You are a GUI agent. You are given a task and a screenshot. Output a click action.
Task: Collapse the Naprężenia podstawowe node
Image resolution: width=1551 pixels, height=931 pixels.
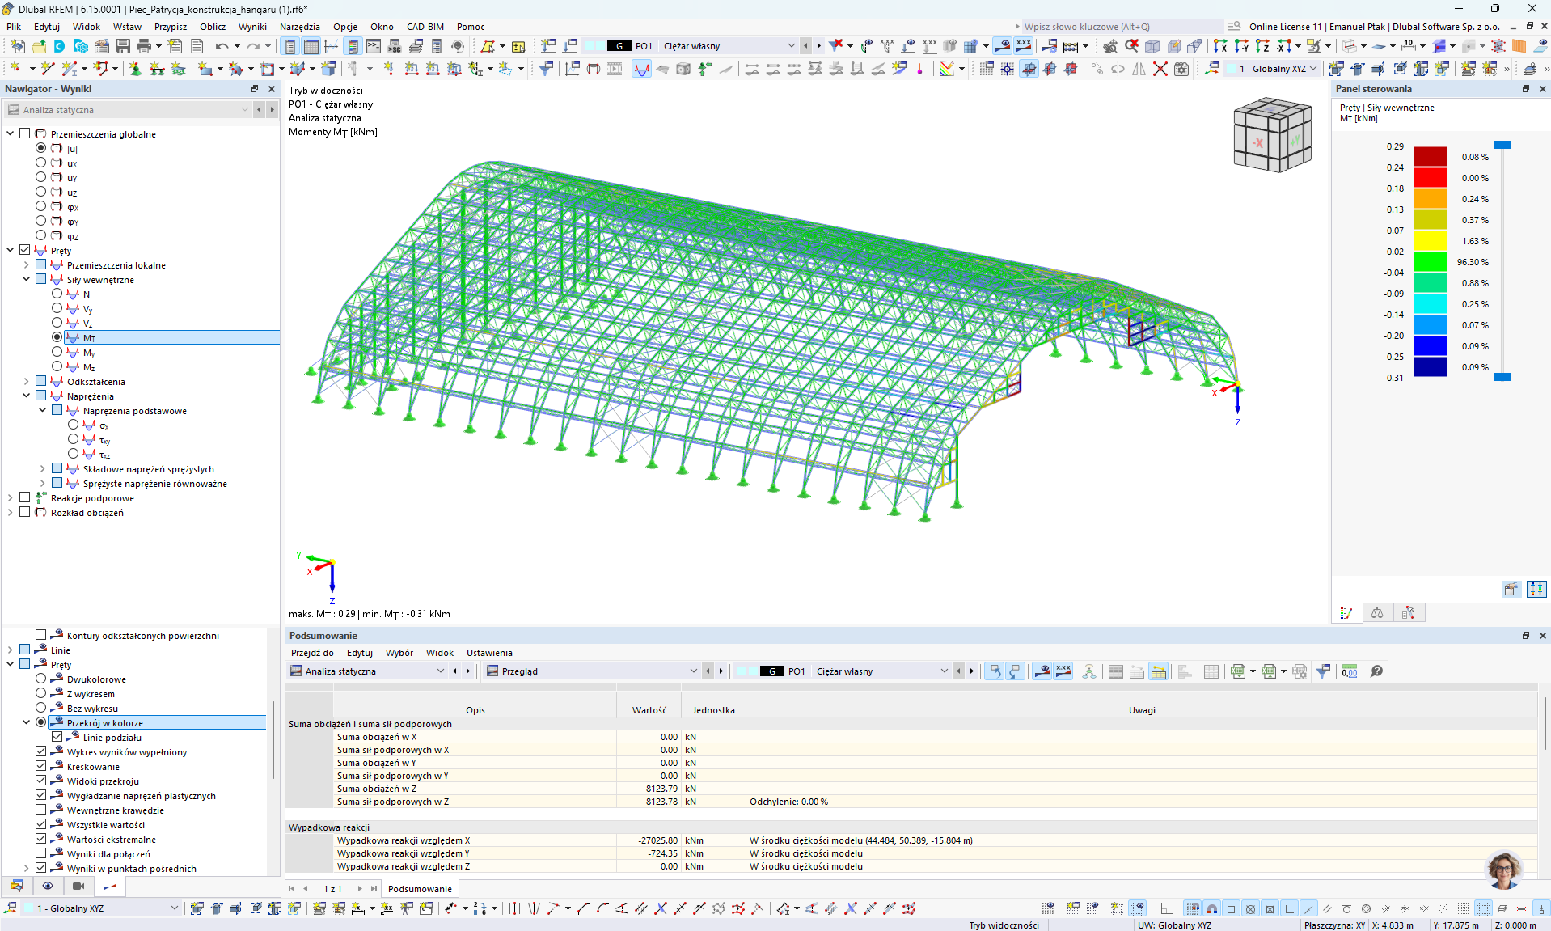[43, 410]
